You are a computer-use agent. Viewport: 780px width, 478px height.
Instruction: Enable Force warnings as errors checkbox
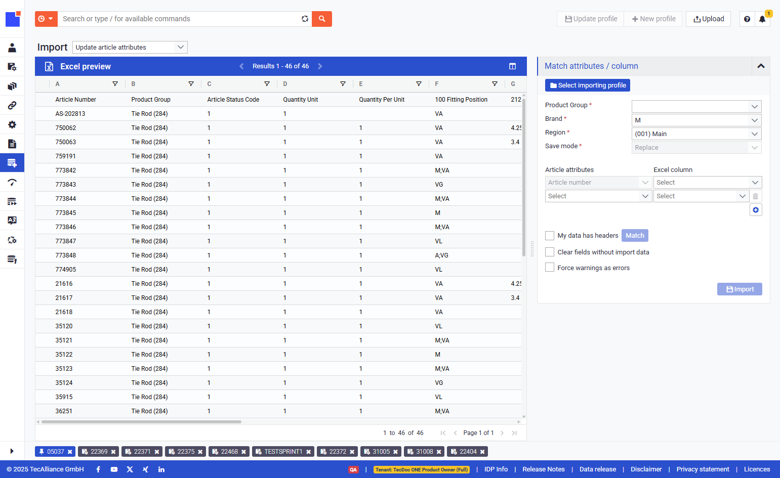[550, 268]
